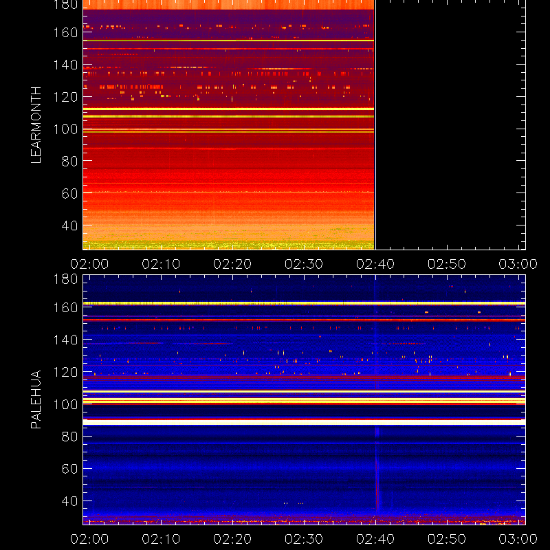Viewport: 550px width, 550px height.
Task: Select the LEARMONTH spectrogram plot area
Action: (x=304, y=125)
